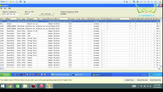The image size is (163, 92).
Task: Select the User0015 row
Action: click(80, 65)
